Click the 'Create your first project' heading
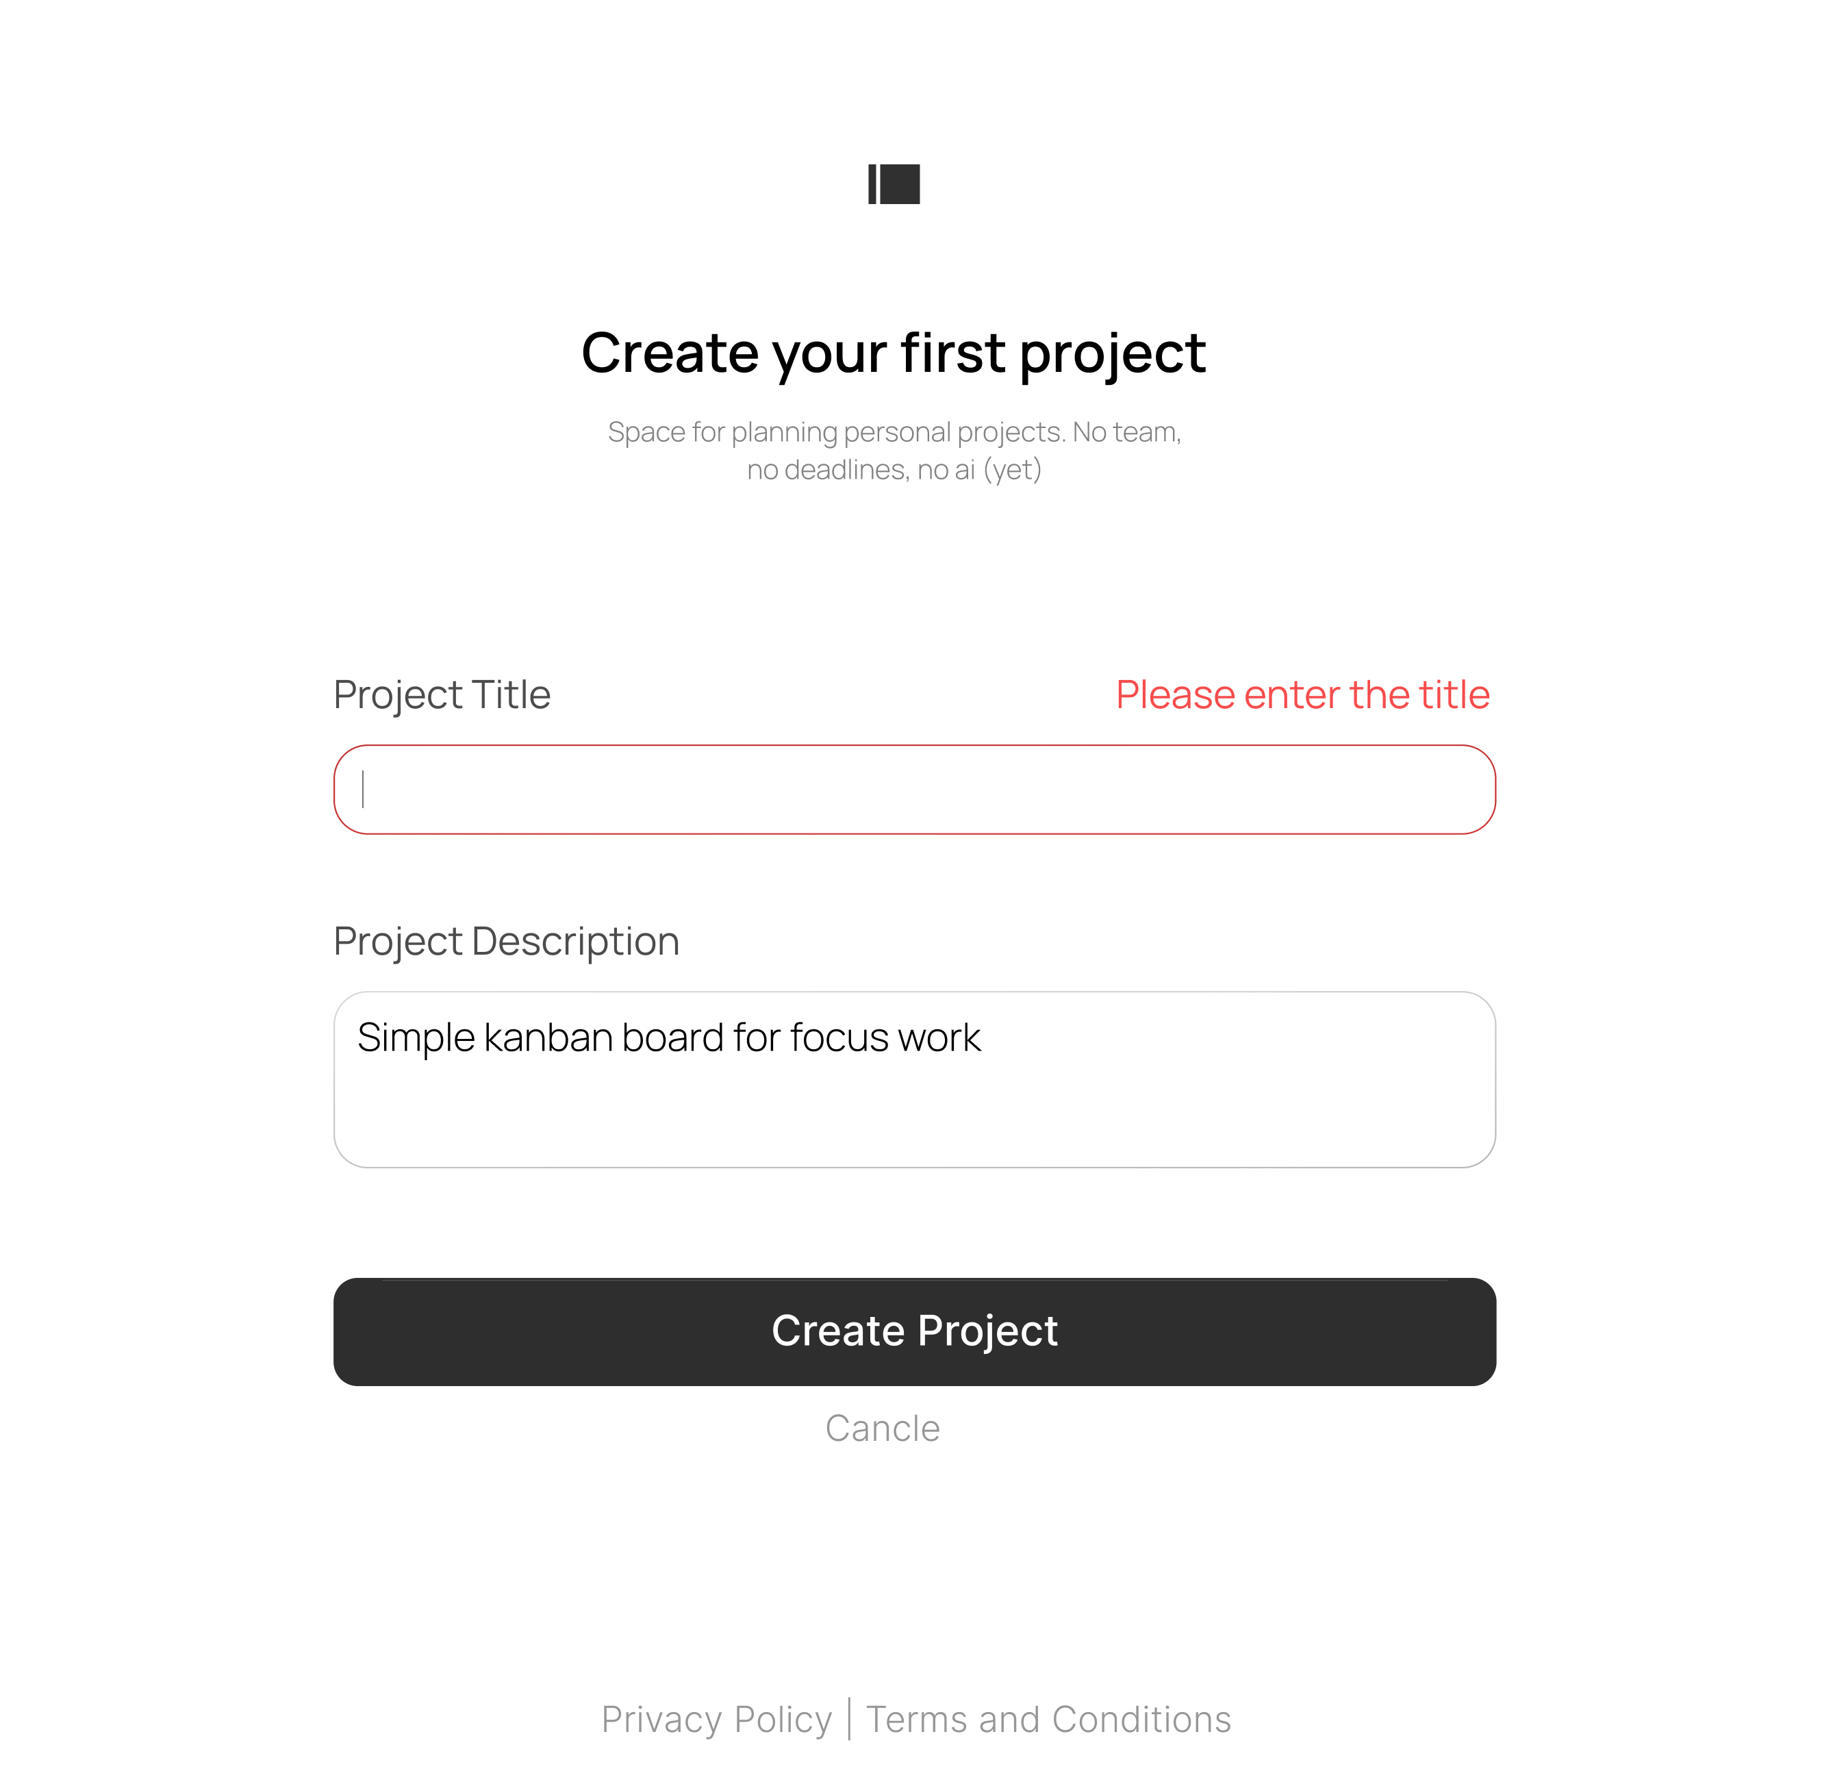The height and width of the screenshot is (1784, 1833). click(893, 351)
